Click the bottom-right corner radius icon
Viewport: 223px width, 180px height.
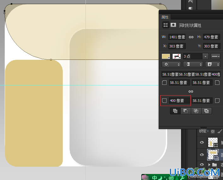point(217,101)
